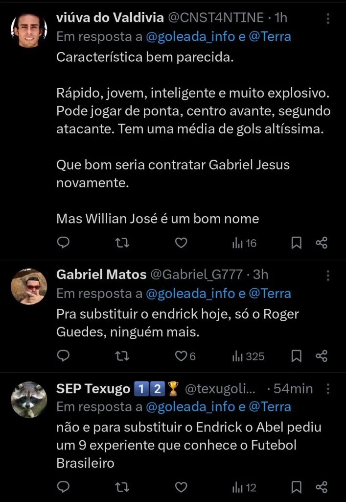Reply to viúva do Valdivia's comment
This screenshot has width=346, height=502.
click(x=63, y=242)
